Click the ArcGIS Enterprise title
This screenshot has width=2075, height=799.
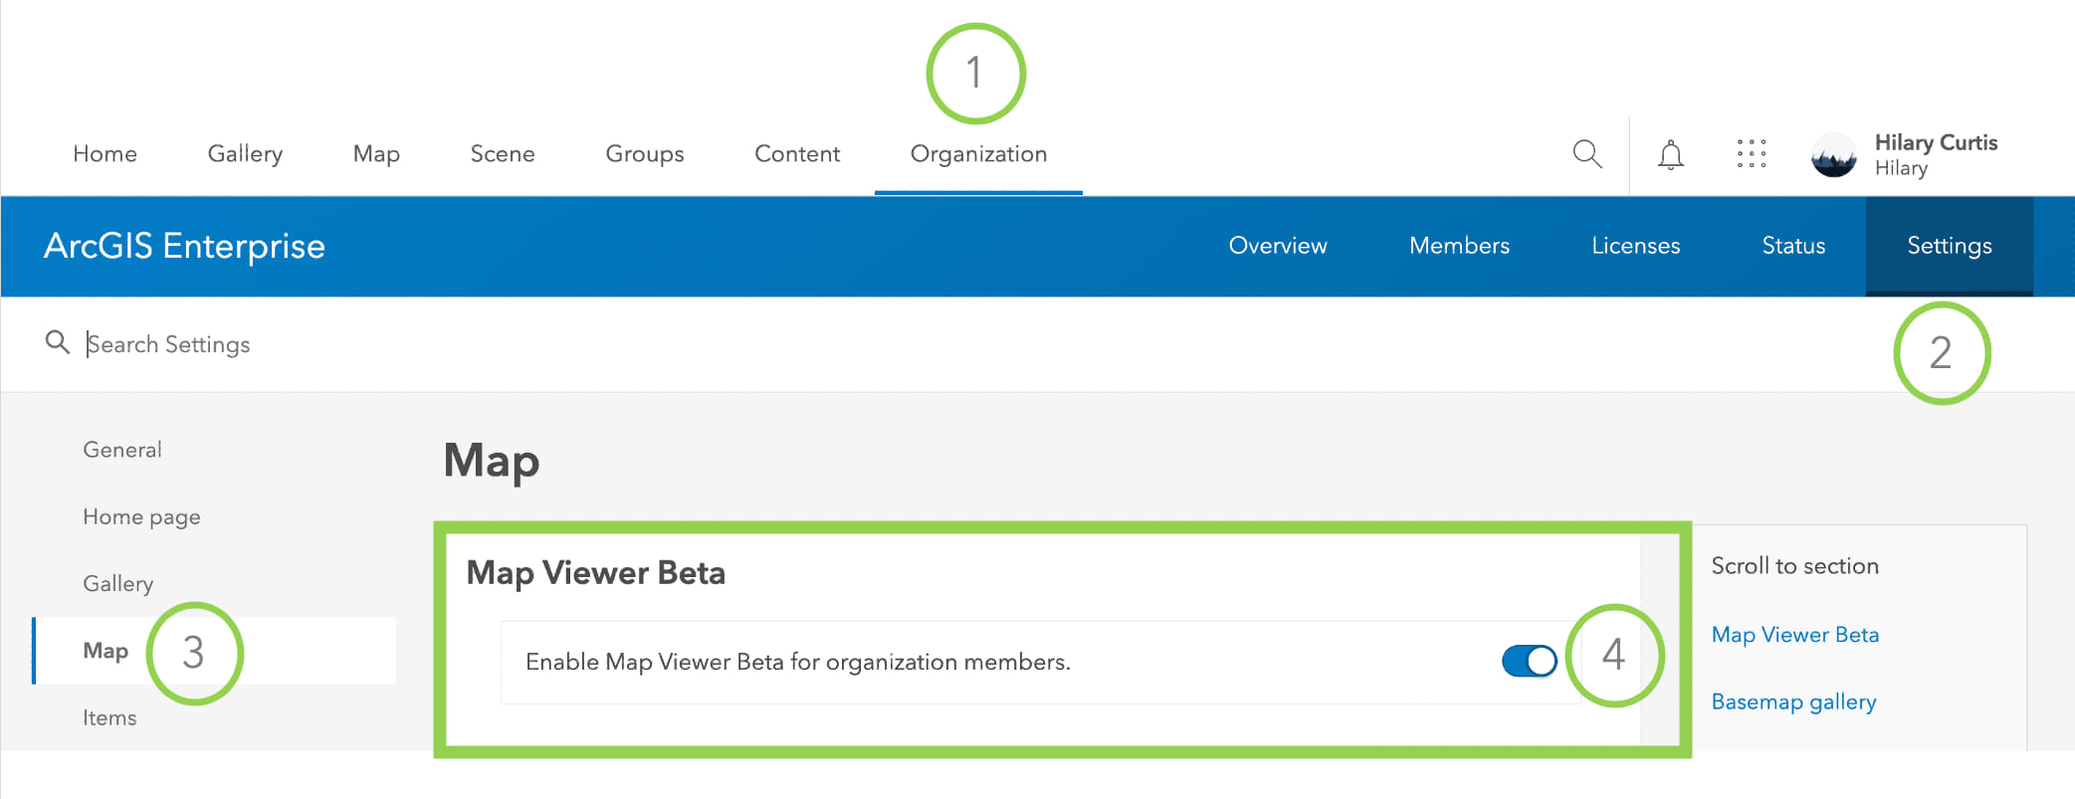(x=184, y=246)
